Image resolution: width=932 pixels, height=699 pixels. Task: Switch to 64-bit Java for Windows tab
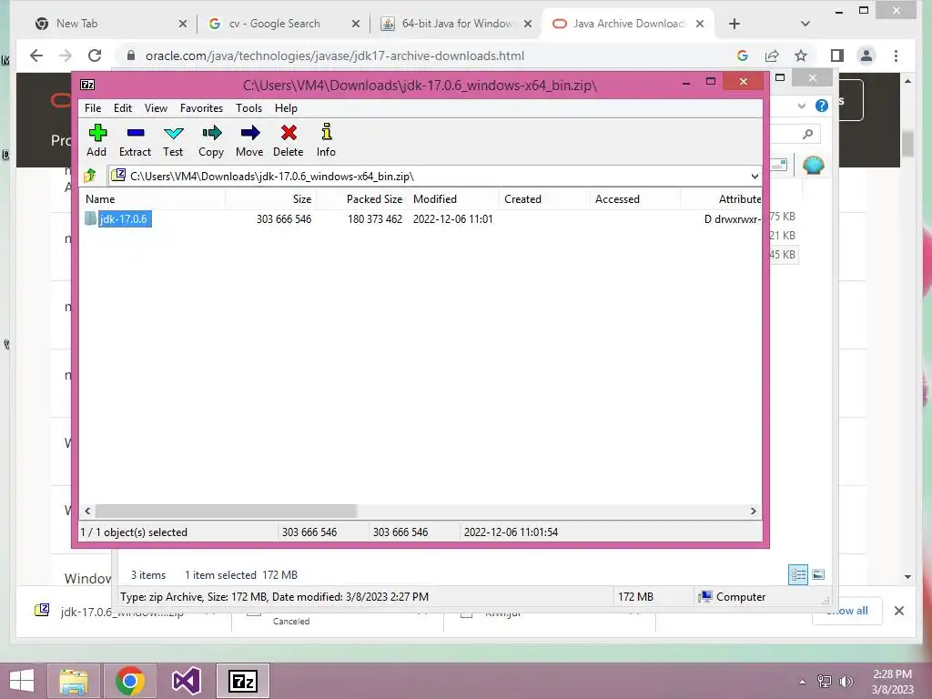coord(453,24)
